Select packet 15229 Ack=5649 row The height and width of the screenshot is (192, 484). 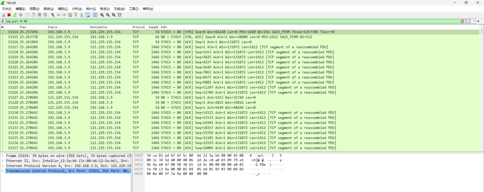pos(240,108)
